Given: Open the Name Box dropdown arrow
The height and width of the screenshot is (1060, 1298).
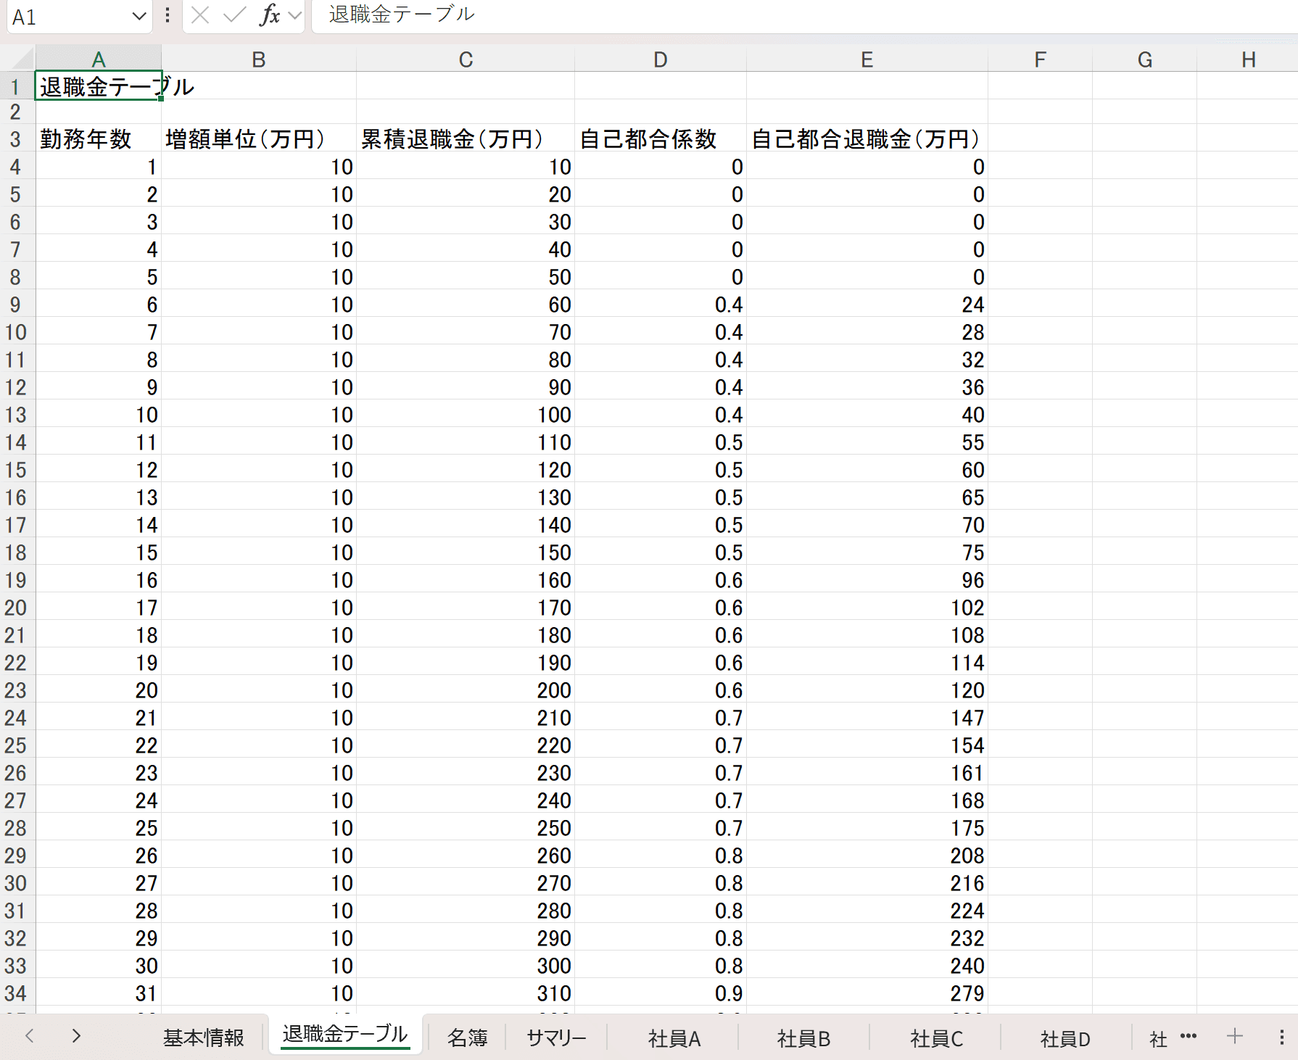Looking at the screenshot, I should click(x=139, y=16).
